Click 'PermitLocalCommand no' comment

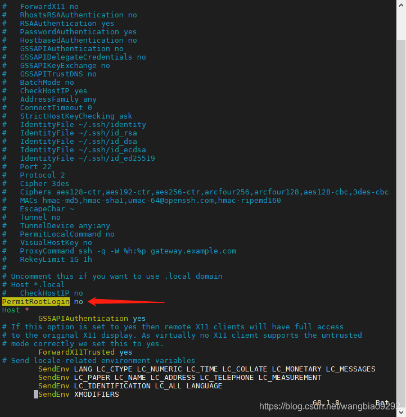coord(58,234)
